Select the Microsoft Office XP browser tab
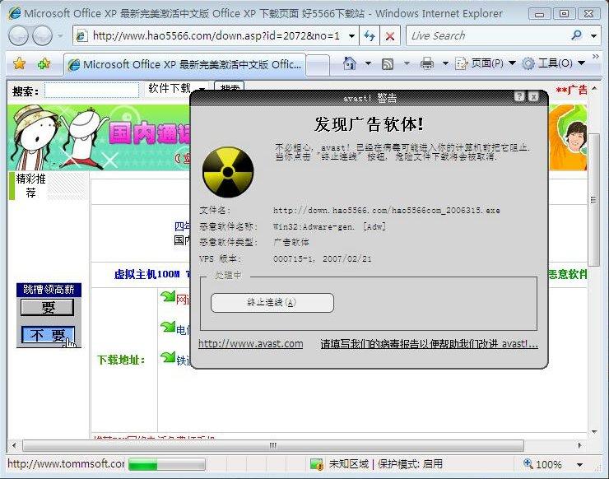609x479 pixels. (184, 64)
